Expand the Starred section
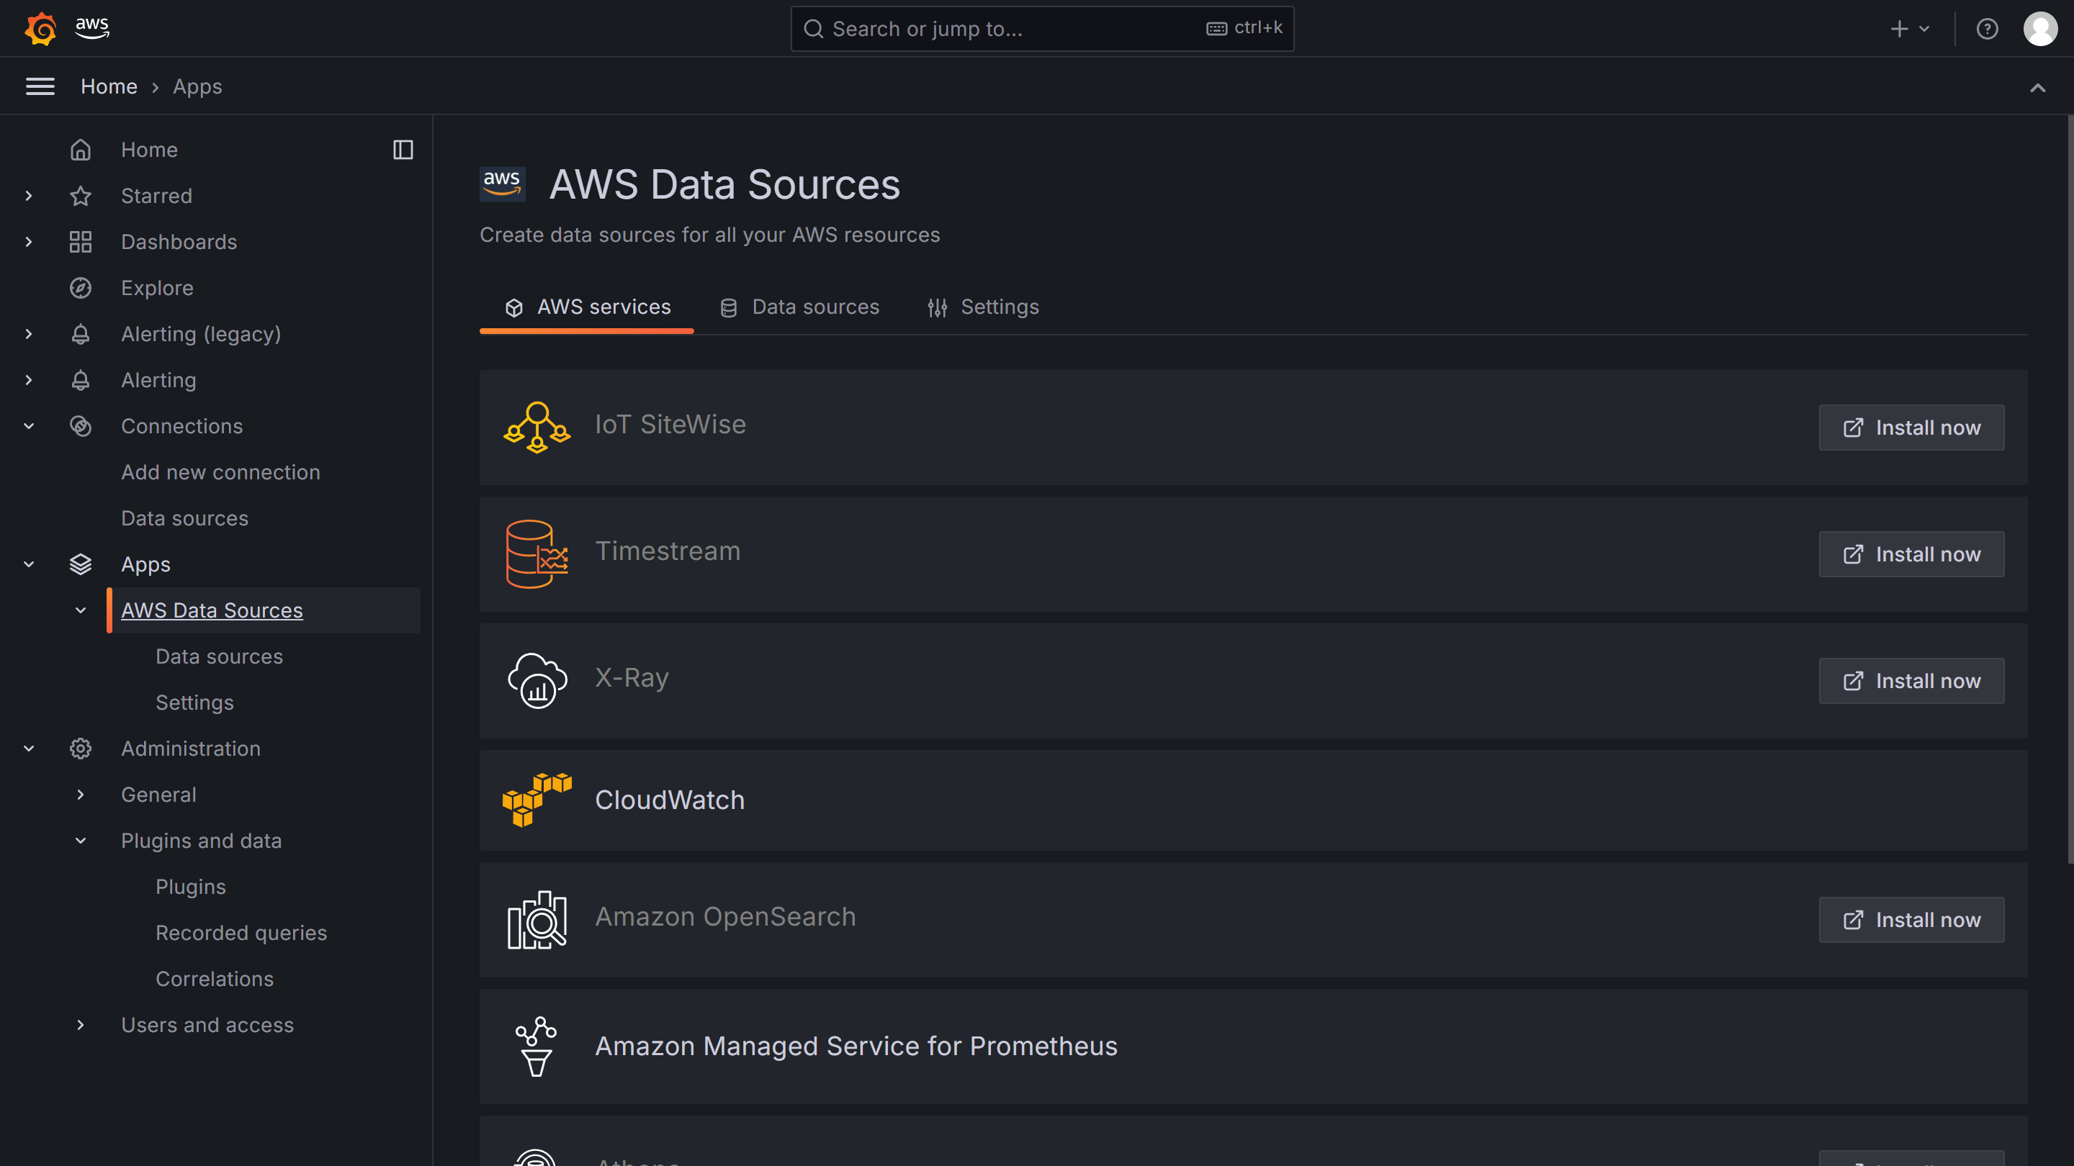The height and width of the screenshot is (1166, 2074). (x=29, y=196)
